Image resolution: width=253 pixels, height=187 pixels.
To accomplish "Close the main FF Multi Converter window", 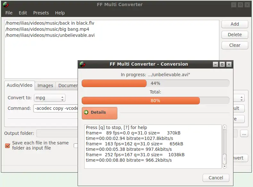I will (247, 5).
